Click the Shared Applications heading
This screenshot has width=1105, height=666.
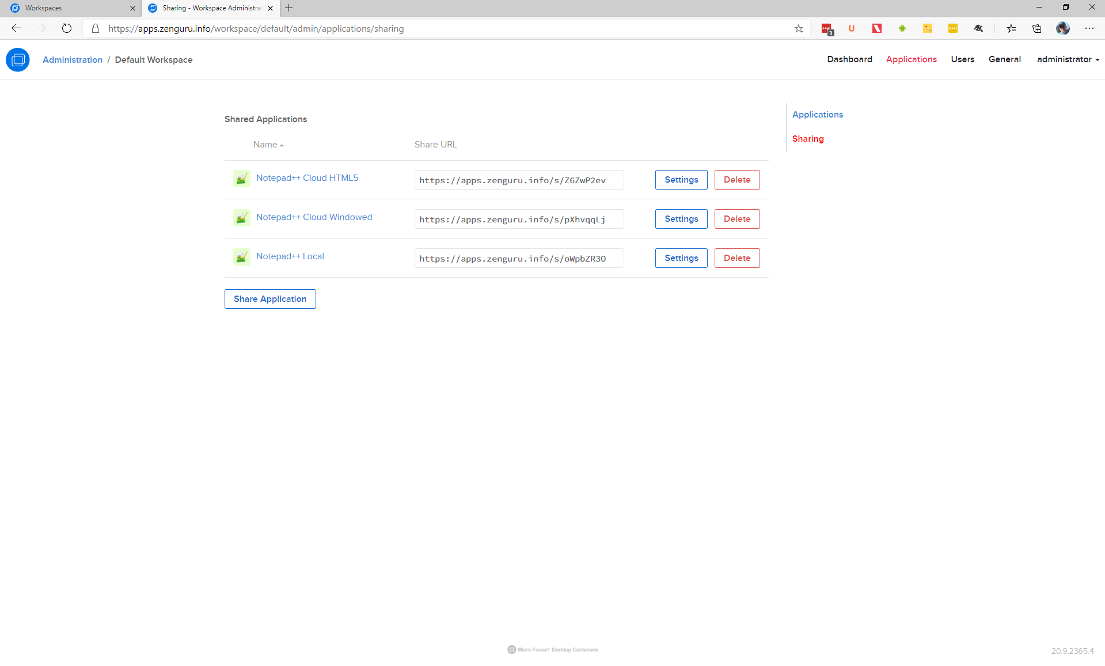265,119
